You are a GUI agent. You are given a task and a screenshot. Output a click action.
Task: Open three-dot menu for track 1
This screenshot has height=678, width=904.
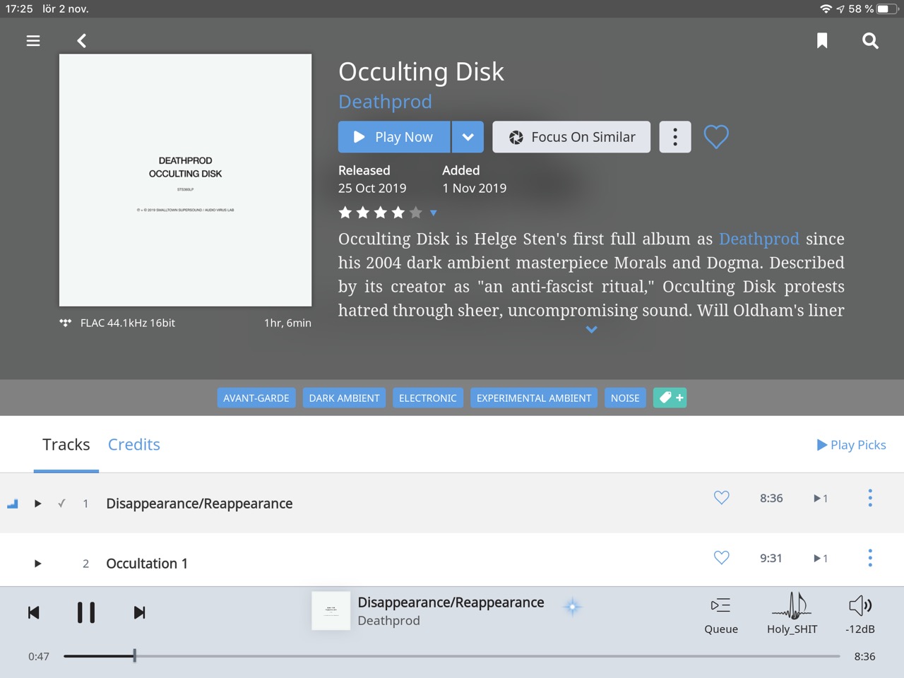point(870,498)
